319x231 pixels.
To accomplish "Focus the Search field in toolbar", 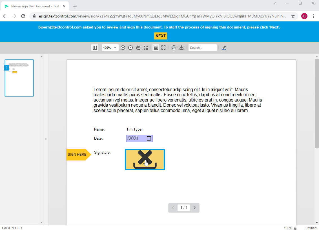I will coord(202,48).
